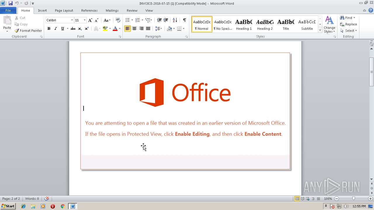Grow font size with the large A icon

coord(90,20)
